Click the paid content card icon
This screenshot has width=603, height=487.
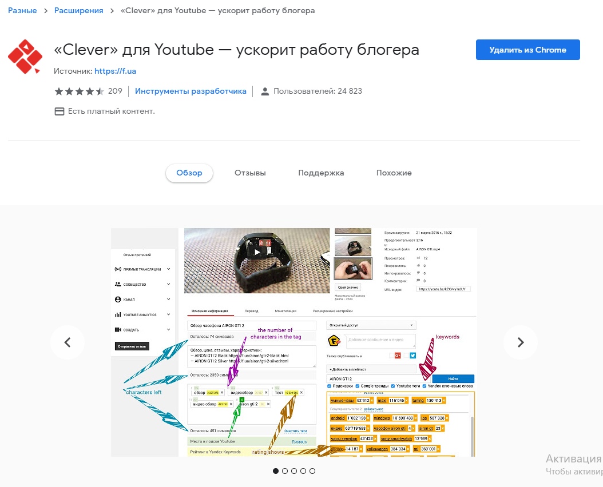click(59, 111)
